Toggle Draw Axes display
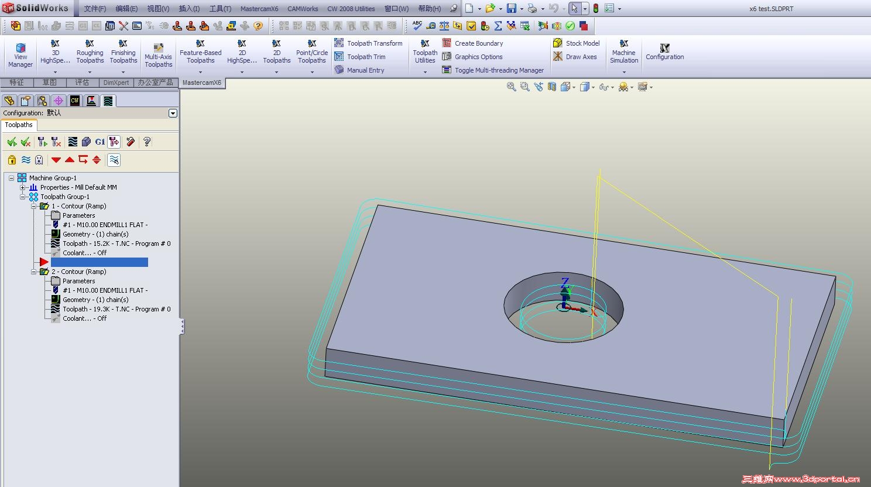The width and height of the screenshot is (871, 487). (x=575, y=57)
